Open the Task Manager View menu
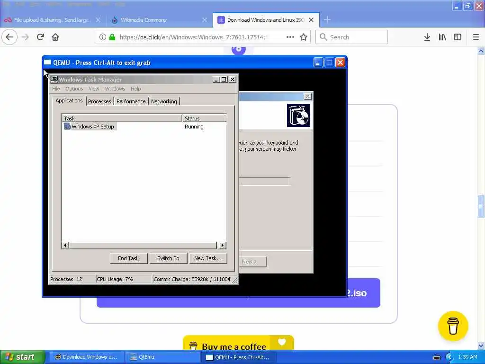Viewport: 485px width, 364px height. pos(94,89)
